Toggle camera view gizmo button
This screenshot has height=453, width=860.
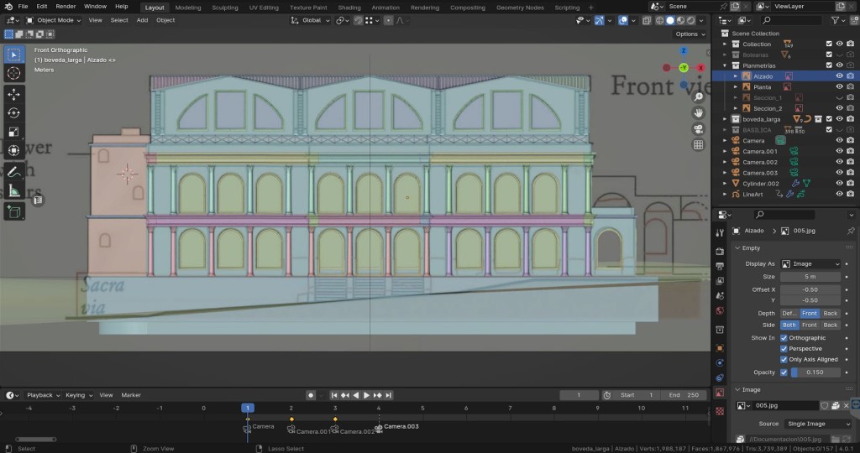pos(698,129)
